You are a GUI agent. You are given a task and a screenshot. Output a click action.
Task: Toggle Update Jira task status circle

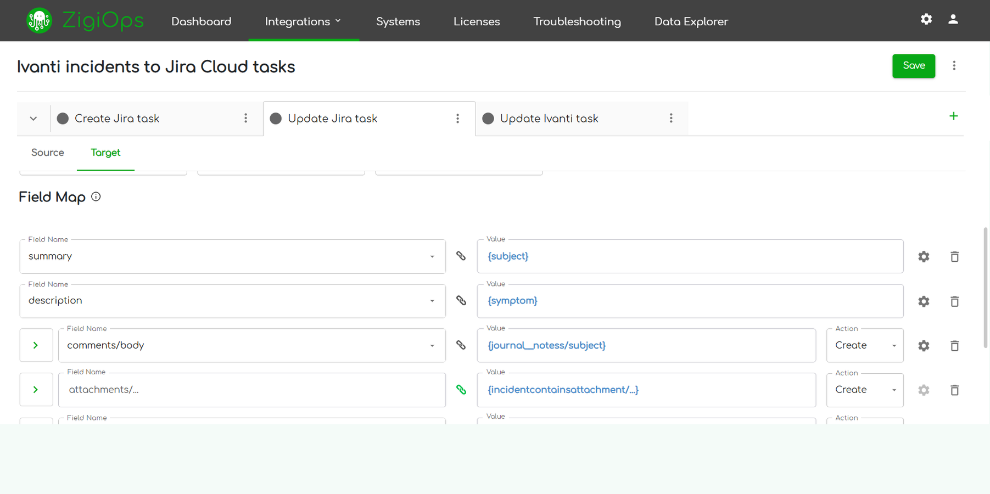click(x=276, y=119)
